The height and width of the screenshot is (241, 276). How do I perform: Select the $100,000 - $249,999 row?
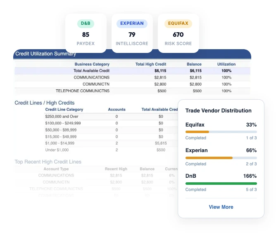coord(111,123)
